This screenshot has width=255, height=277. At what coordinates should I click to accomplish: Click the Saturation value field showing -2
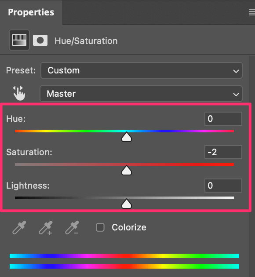pos(223,152)
